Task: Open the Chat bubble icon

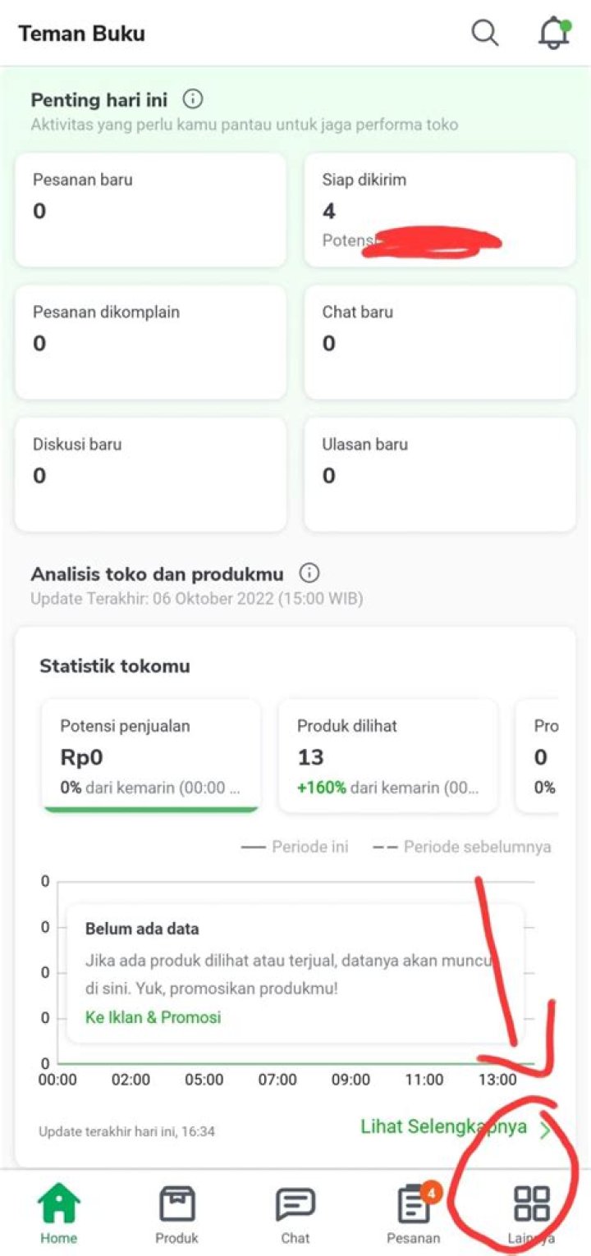Action: (295, 1206)
